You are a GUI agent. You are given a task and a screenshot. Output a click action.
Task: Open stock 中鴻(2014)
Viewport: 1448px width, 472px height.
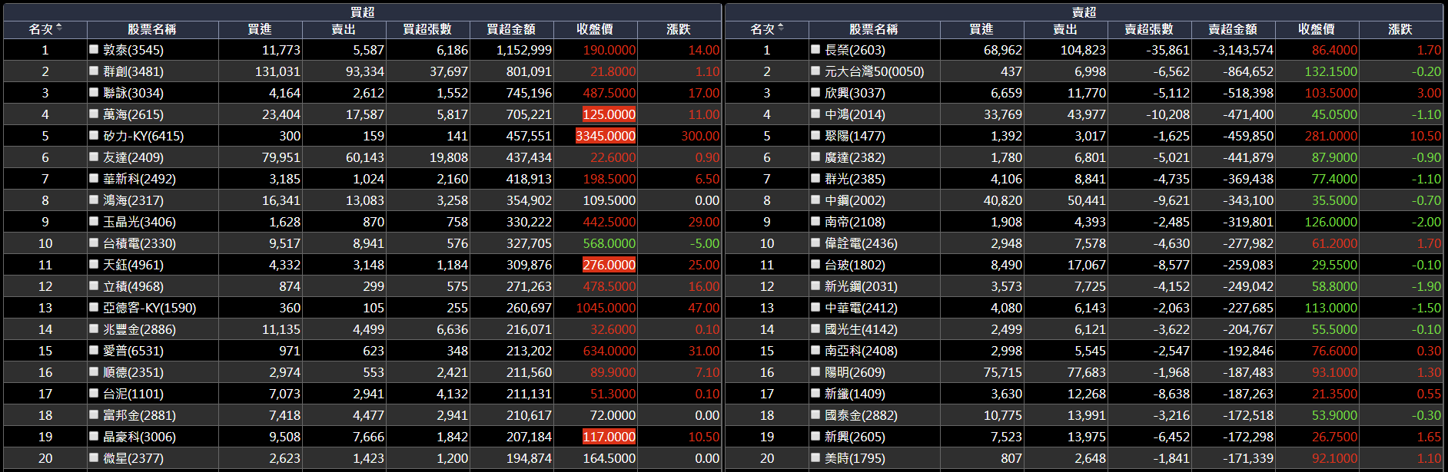click(855, 114)
